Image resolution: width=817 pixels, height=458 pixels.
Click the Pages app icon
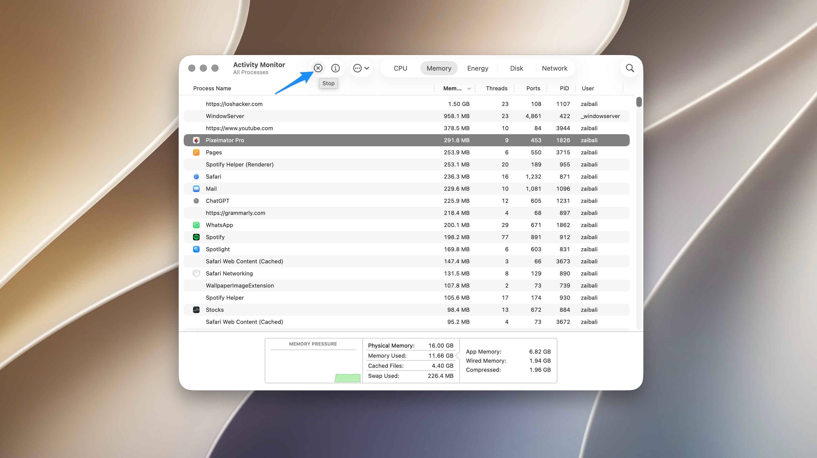tap(196, 152)
